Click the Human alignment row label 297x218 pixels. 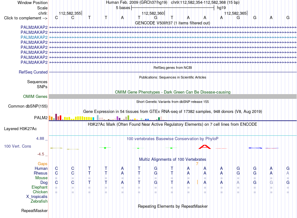(41, 168)
